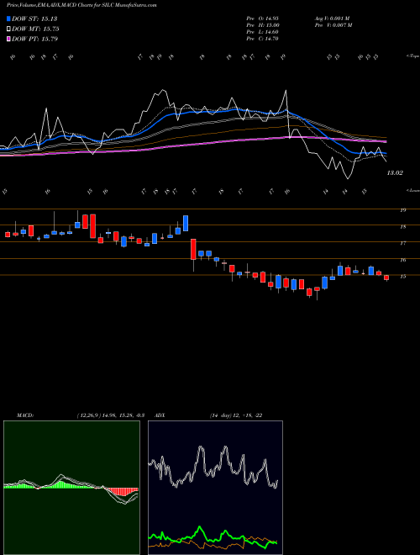Screen dimensions: 420x555
Task: Click the '<Lows' marker label
Action: click(412, 190)
